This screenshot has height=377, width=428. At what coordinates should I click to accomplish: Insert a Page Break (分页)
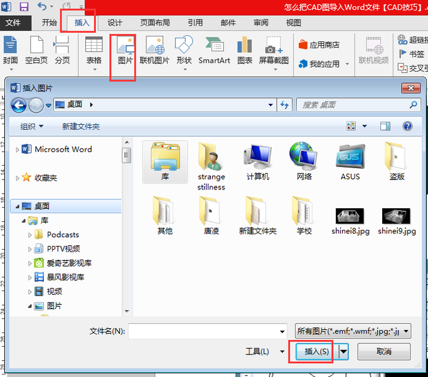point(62,50)
